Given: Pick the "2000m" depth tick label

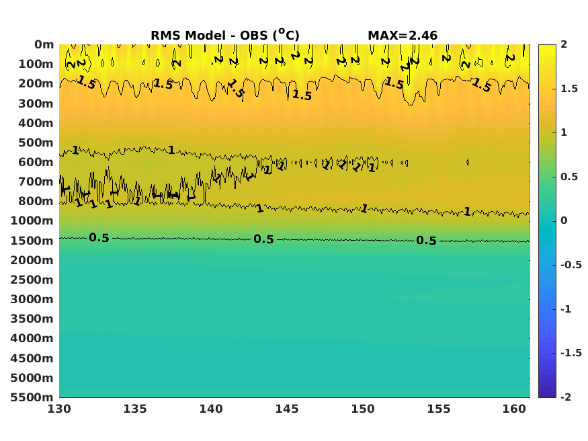Looking at the screenshot, I should (32, 260).
